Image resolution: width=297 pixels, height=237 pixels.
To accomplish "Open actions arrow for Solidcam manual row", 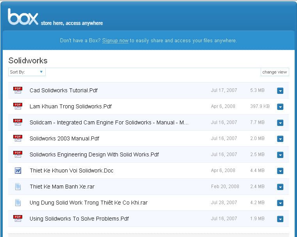I will pos(280,123).
